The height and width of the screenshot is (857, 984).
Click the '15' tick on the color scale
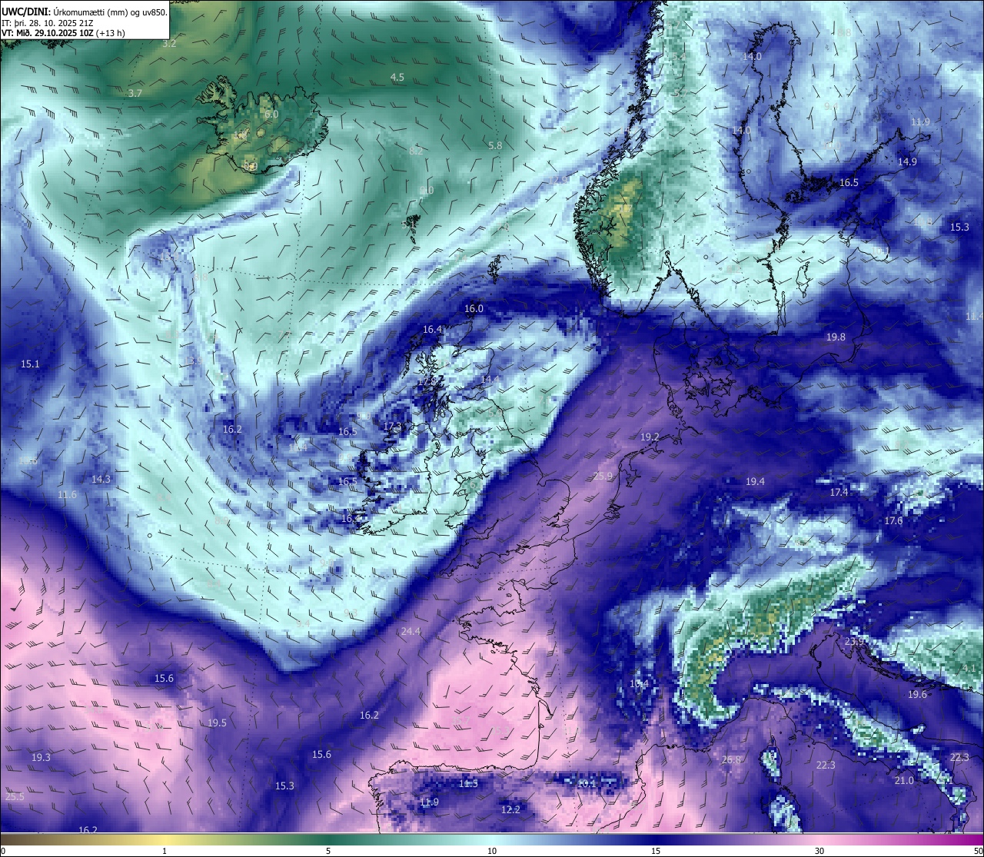coord(656,850)
